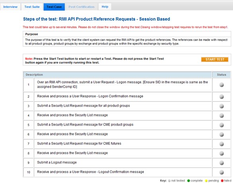Click the red warning text about test duration
Image resolution: width=233 pixels, height=183 pixels.
[x=125, y=27]
